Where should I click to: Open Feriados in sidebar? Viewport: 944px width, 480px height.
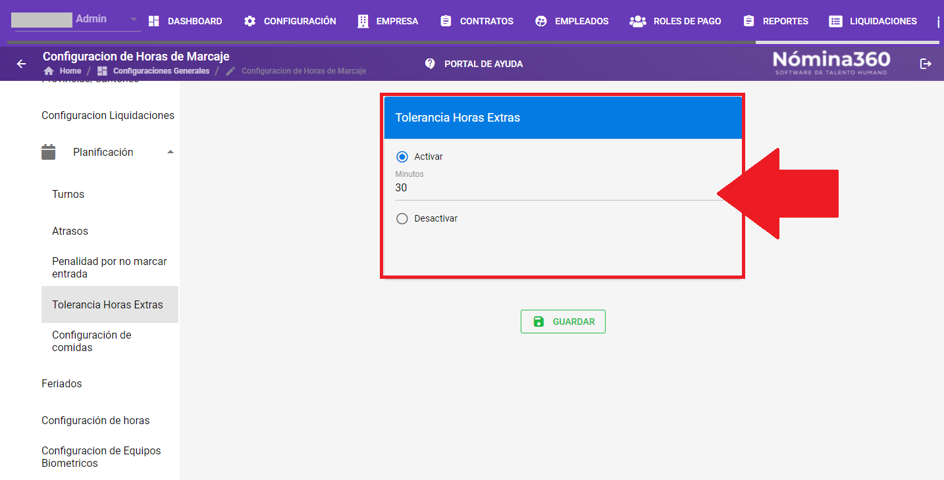point(62,383)
